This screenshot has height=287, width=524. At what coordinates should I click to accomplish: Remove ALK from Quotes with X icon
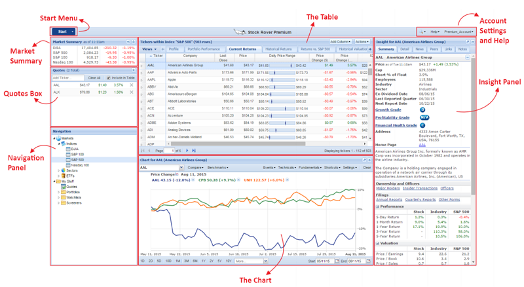click(x=132, y=92)
